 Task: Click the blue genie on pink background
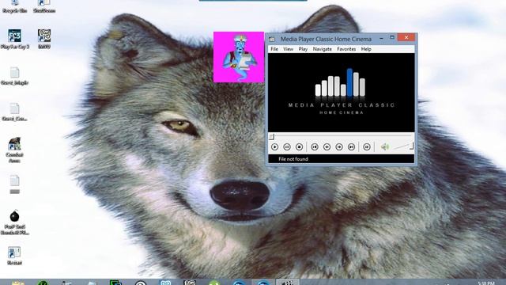click(x=239, y=57)
